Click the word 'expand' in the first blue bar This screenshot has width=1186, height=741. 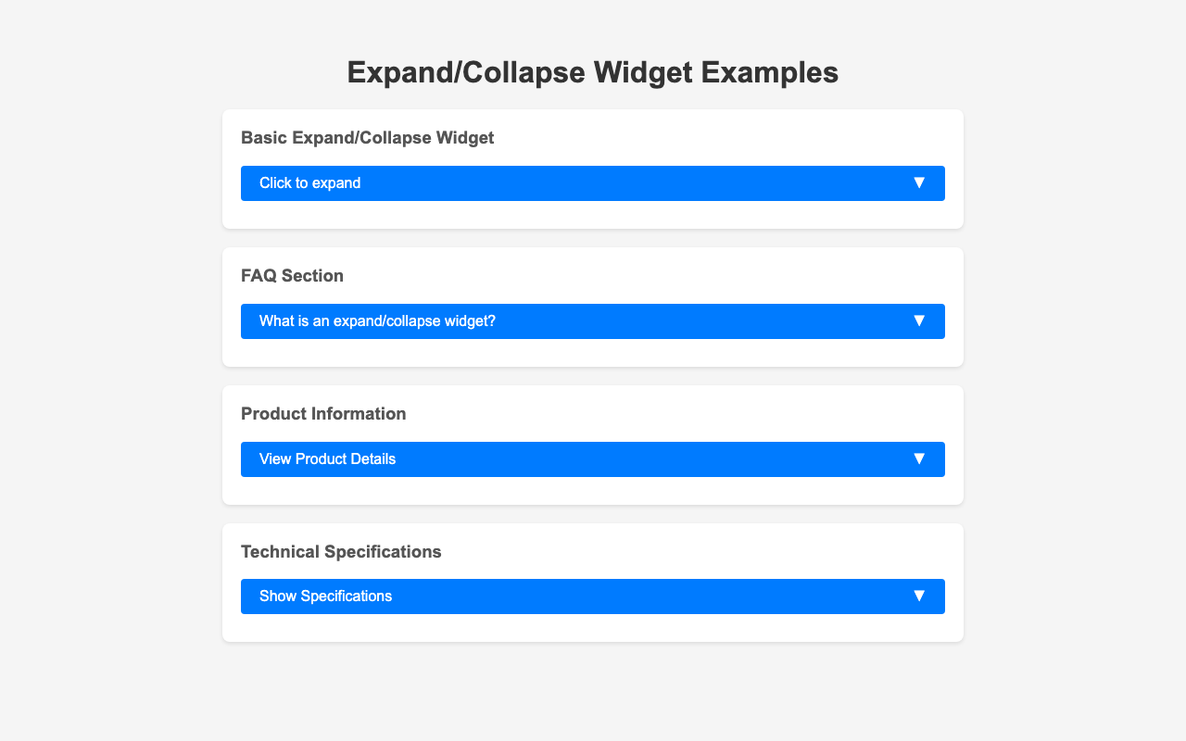pyautogui.click(x=336, y=183)
